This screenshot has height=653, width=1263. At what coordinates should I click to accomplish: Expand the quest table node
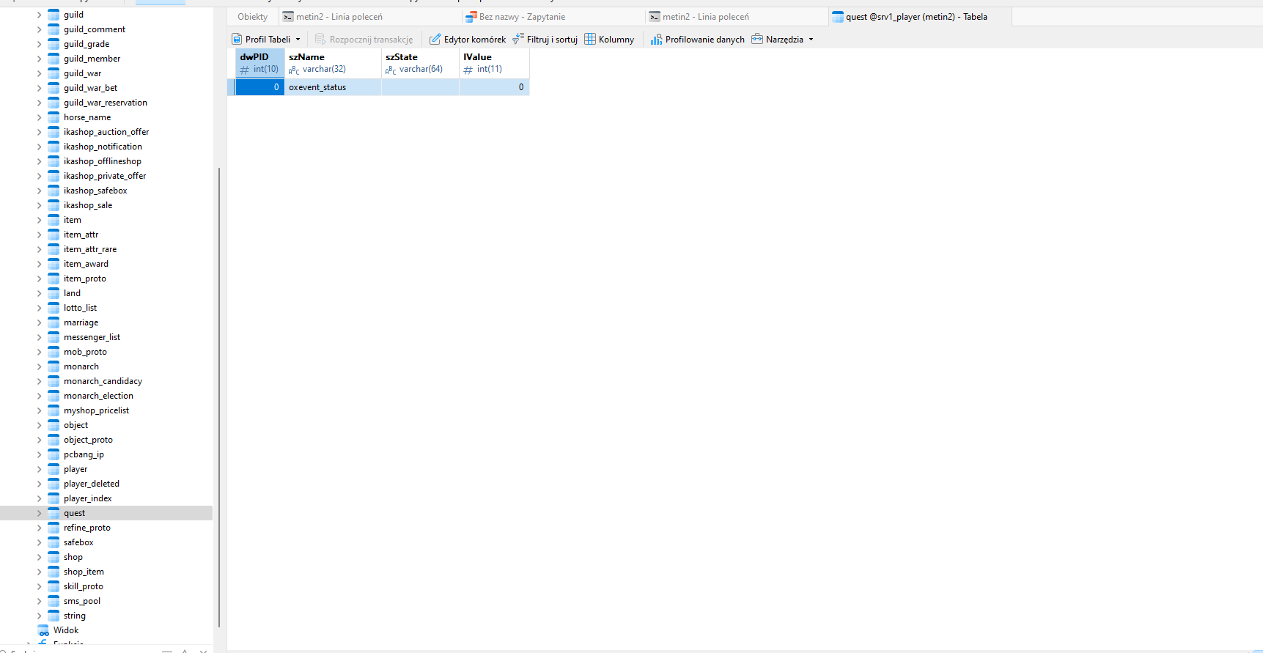[39, 513]
